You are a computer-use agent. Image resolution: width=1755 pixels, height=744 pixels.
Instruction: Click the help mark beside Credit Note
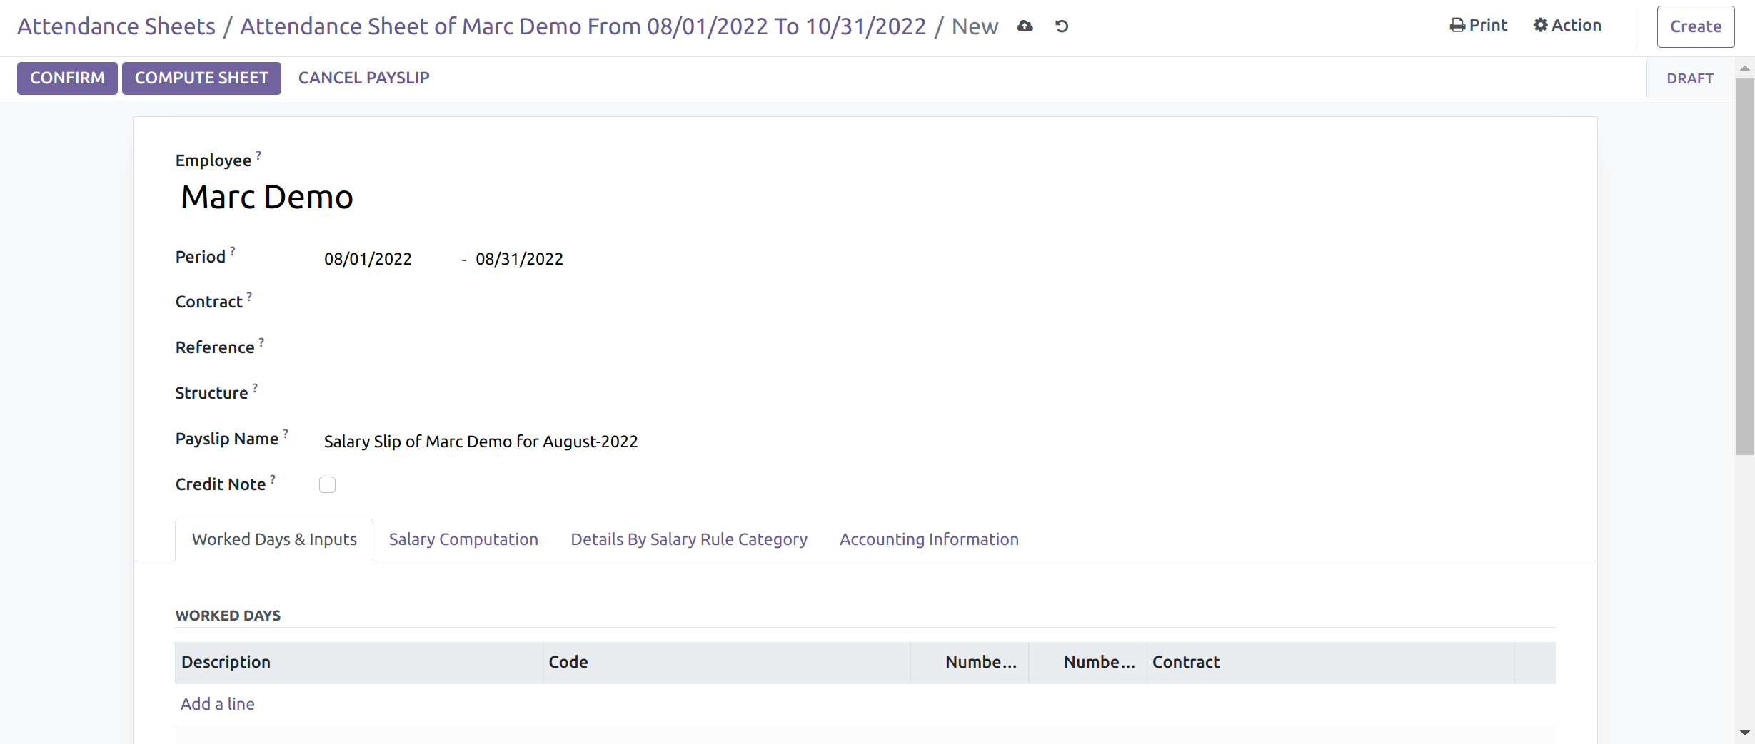point(273,479)
